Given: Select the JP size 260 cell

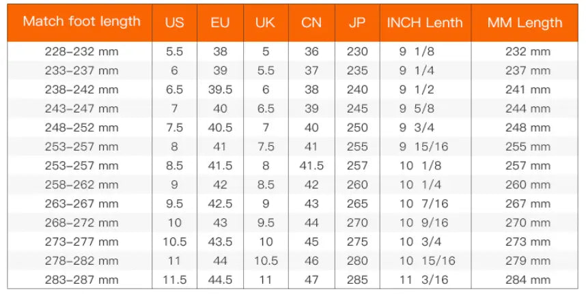Looking at the screenshot, I should [x=357, y=185].
